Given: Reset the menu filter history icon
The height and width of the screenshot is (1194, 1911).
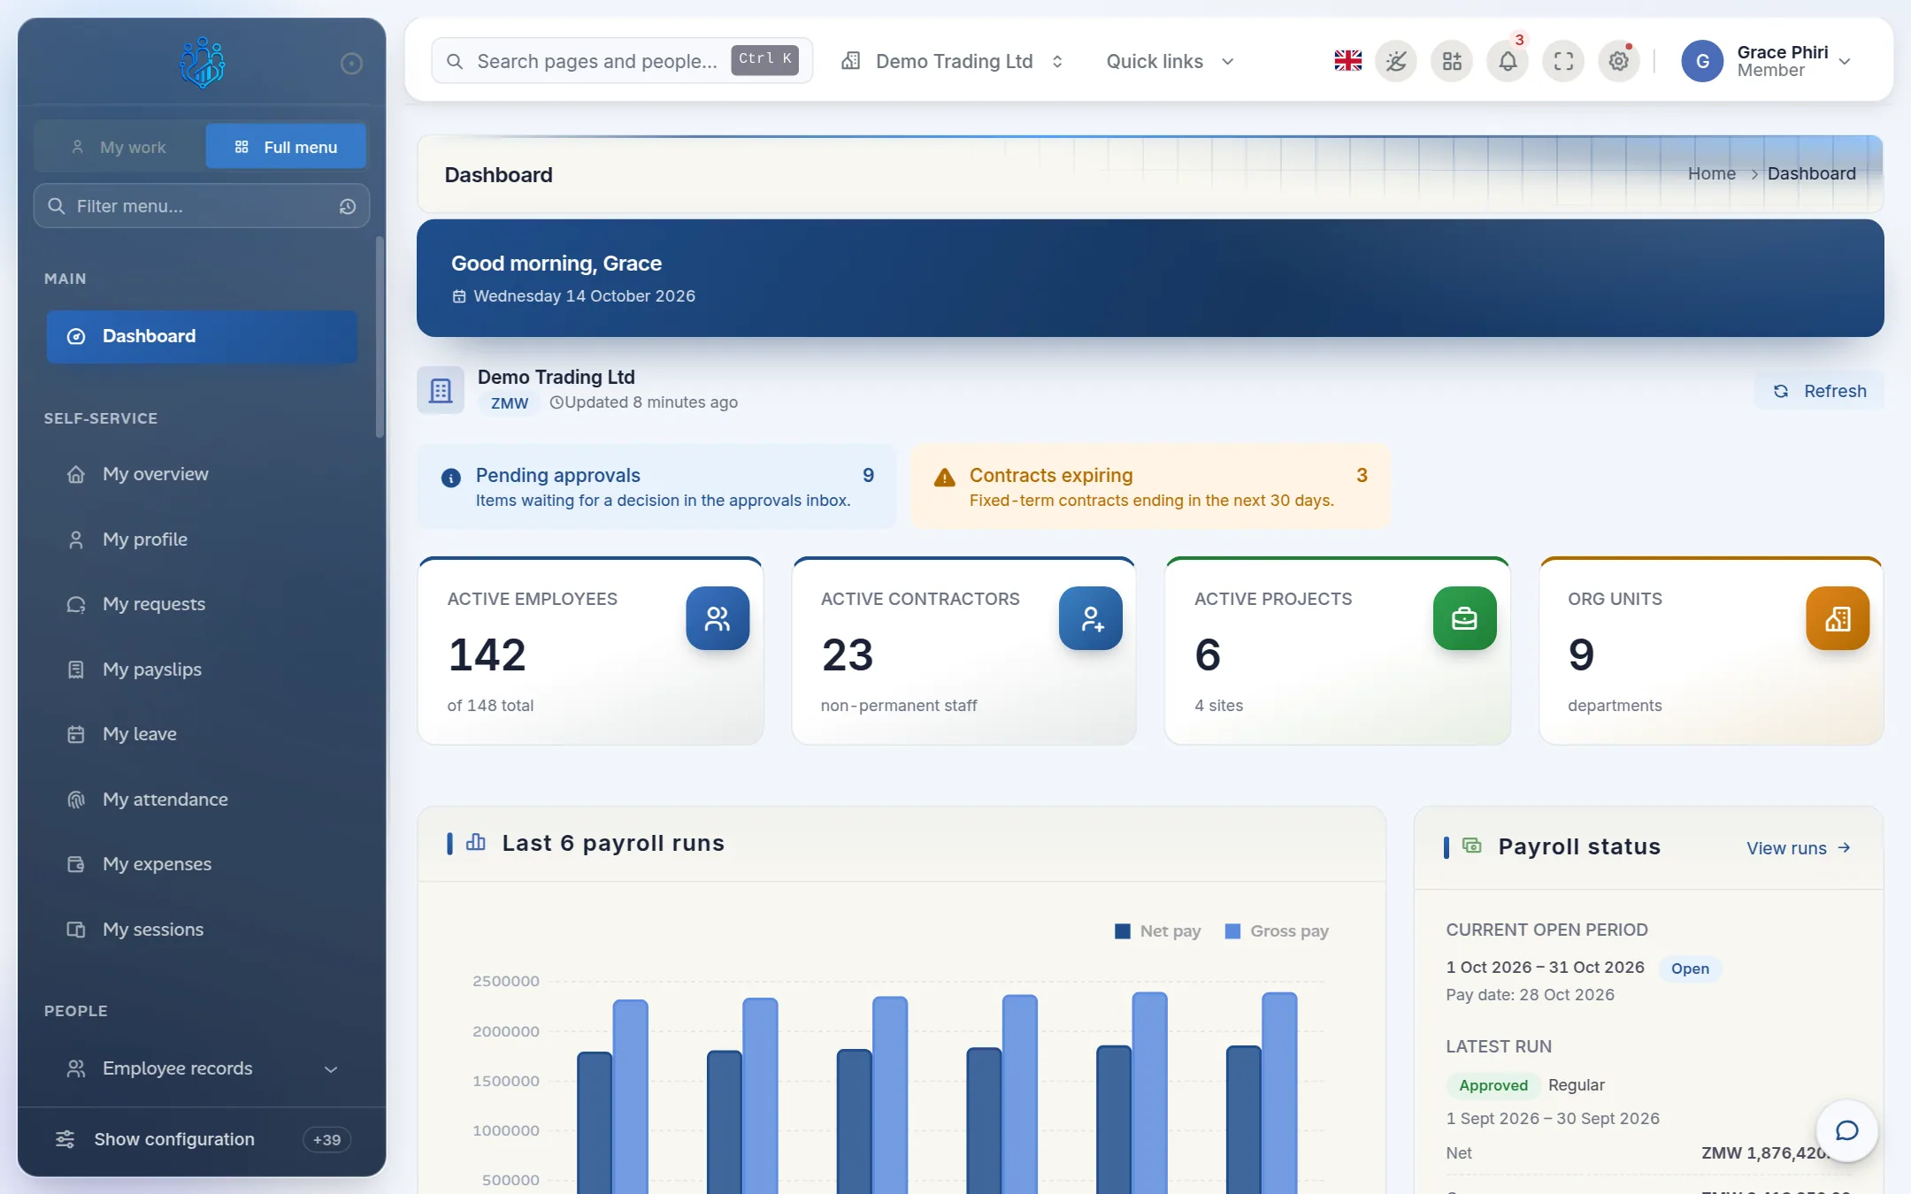Looking at the screenshot, I should click(x=348, y=206).
